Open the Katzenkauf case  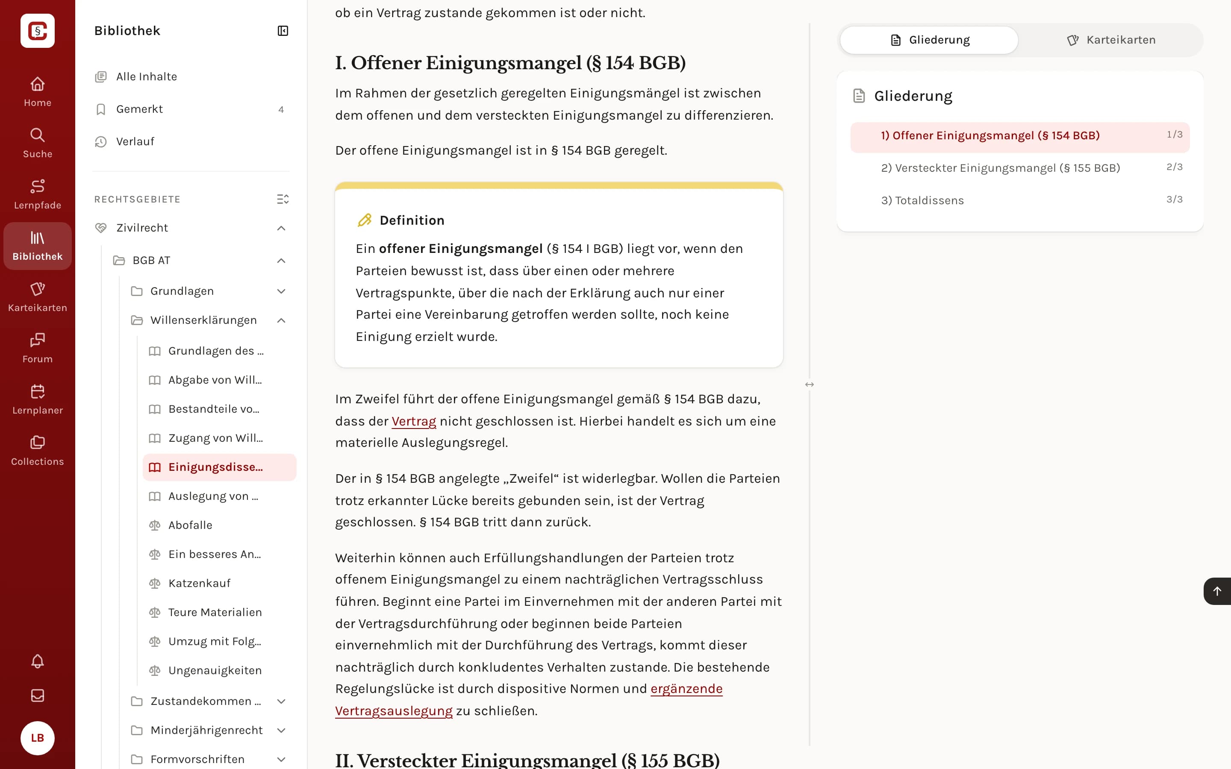point(219,583)
